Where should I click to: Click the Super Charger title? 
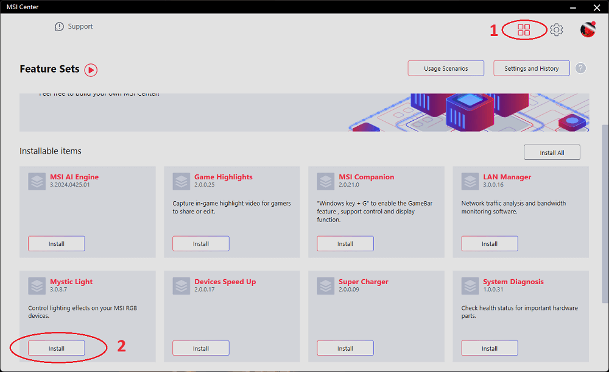click(x=363, y=282)
